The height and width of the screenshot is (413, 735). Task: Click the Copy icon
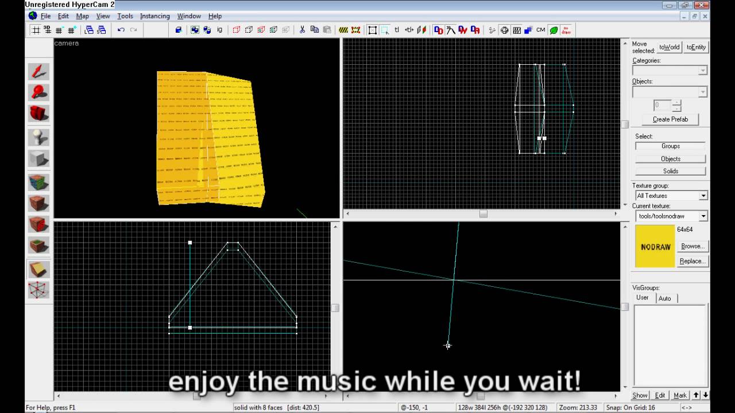pos(315,30)
